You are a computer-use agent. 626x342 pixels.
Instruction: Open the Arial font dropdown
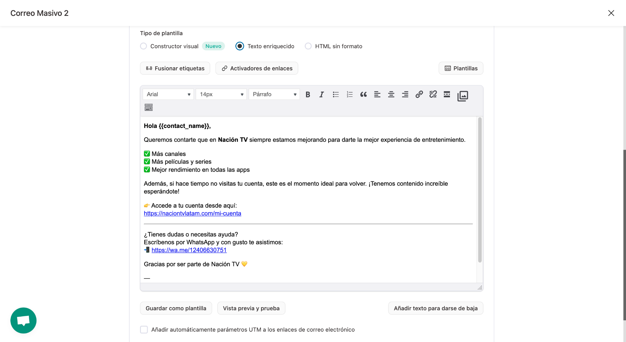pos(168,94)
